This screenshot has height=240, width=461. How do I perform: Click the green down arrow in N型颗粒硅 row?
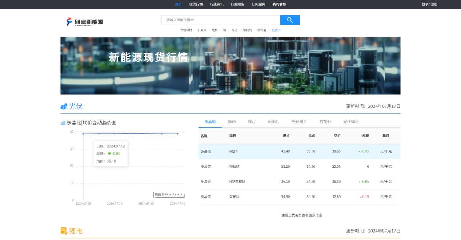coord(359,182)
